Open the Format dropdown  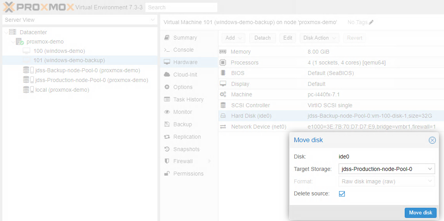coord(430,181)
